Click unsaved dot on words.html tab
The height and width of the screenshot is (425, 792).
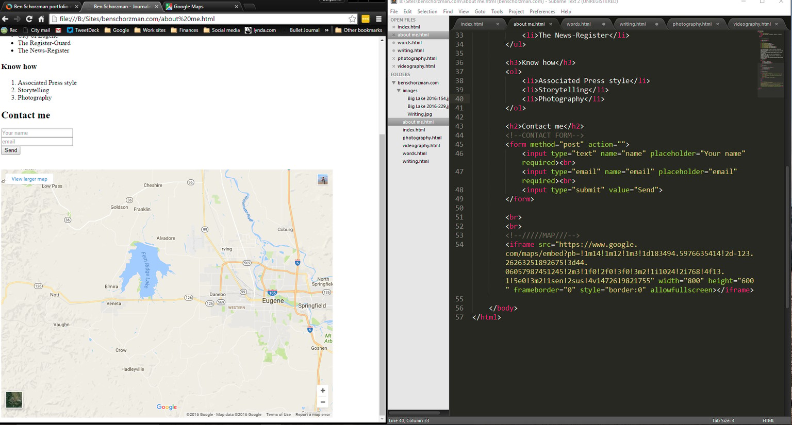603,24
